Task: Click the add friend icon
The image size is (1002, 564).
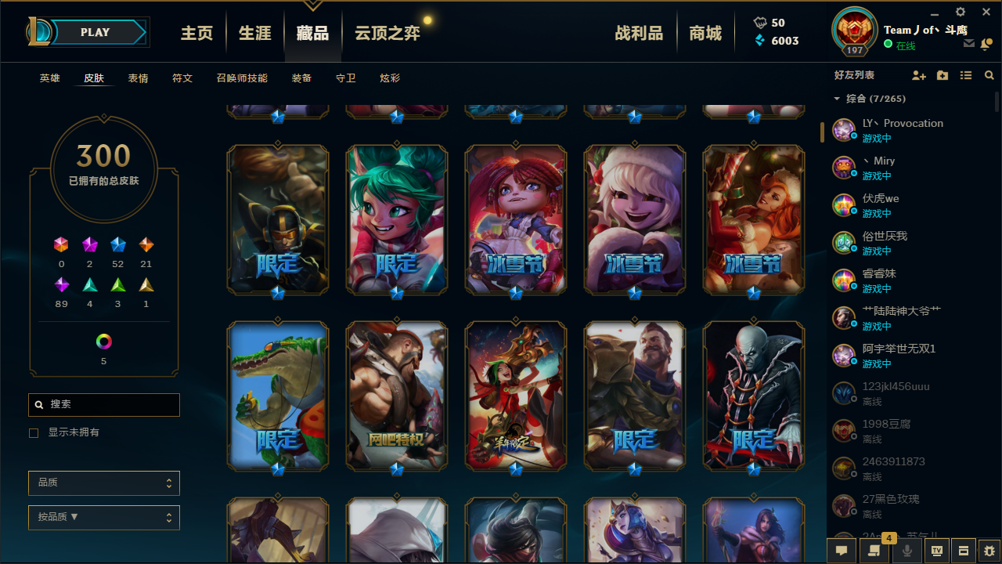Action: coord(919,75)
